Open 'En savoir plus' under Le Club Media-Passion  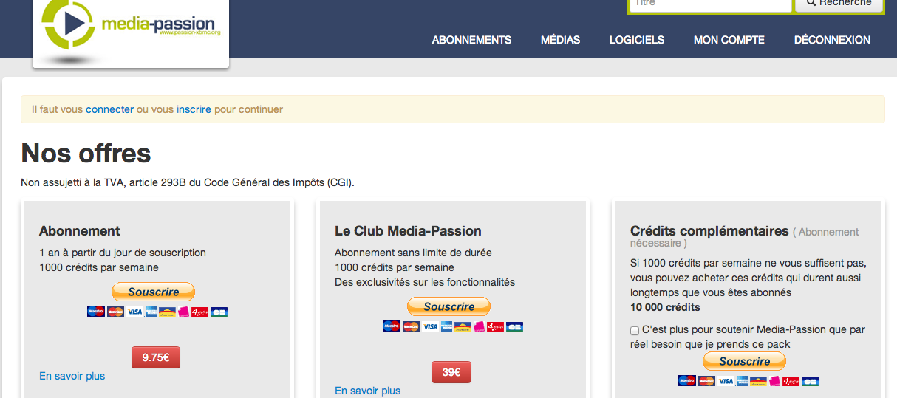[x=367, y=391]
